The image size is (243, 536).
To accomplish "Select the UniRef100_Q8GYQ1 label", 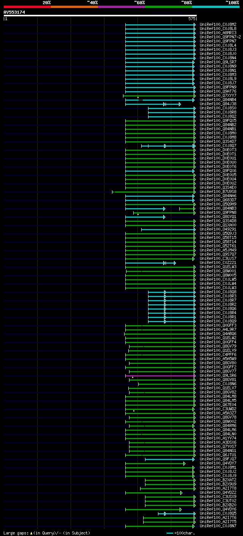I will pos(218,217).
